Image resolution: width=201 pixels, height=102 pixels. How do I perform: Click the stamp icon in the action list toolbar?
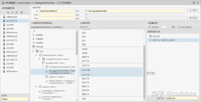coord(21,13)
